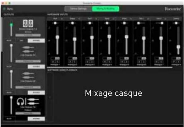Click the Analogue 8 volume fader handle
This screenshot has height=127, width=184.
[178, 47]
